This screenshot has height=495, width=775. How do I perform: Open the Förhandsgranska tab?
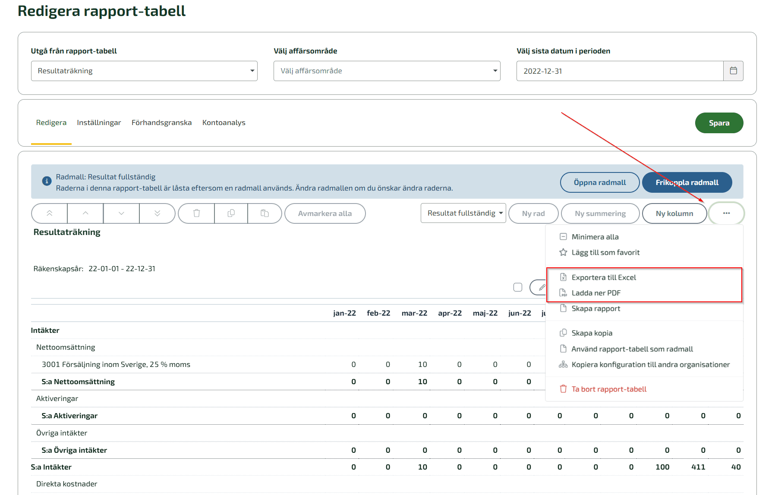161,122
